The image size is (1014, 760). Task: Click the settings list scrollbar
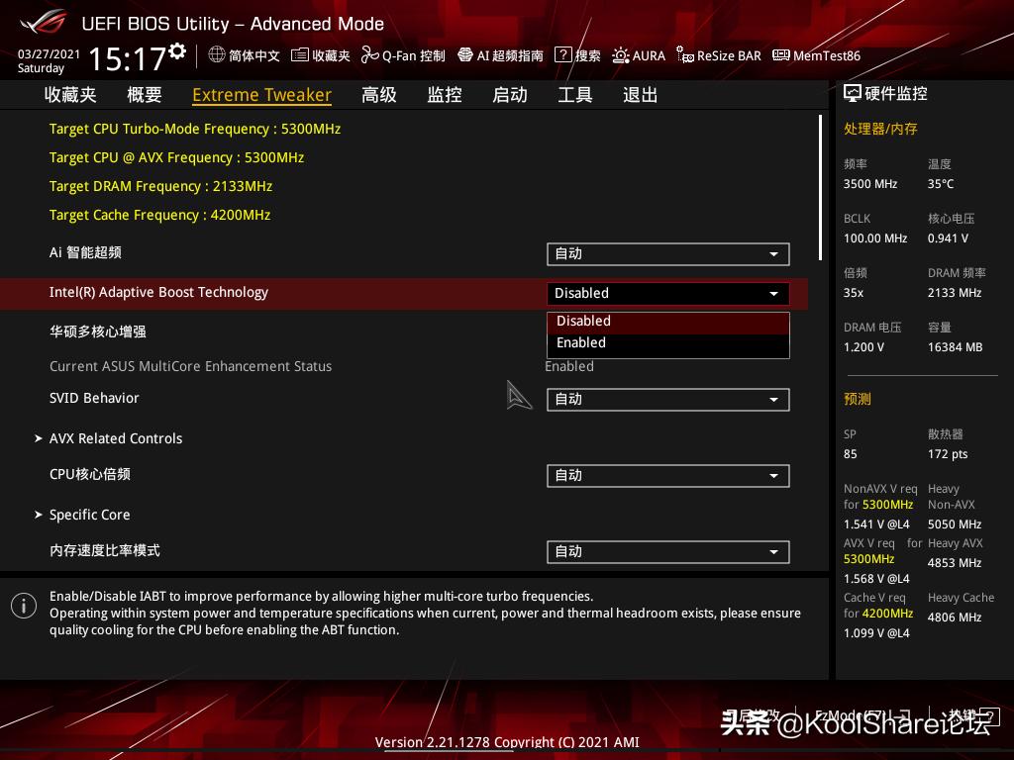[820, 188]
